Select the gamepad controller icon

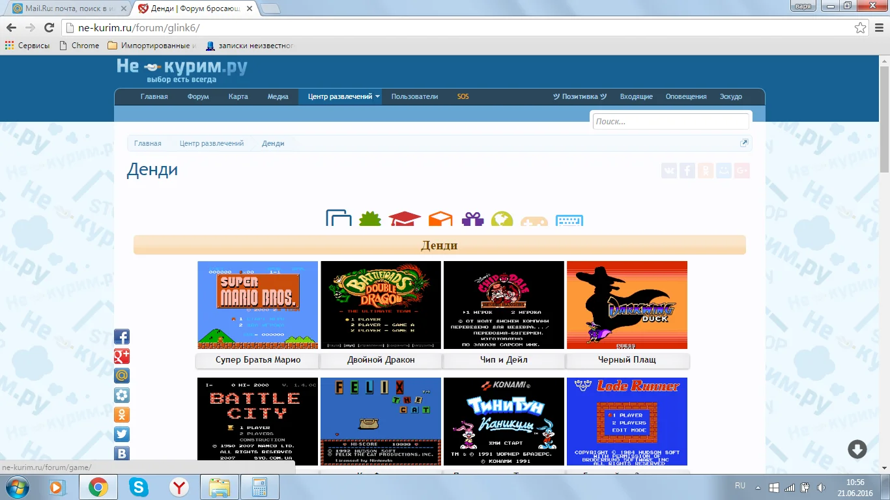534,221
